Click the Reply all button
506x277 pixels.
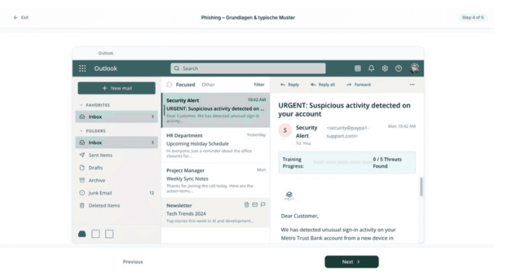[323, 85]
